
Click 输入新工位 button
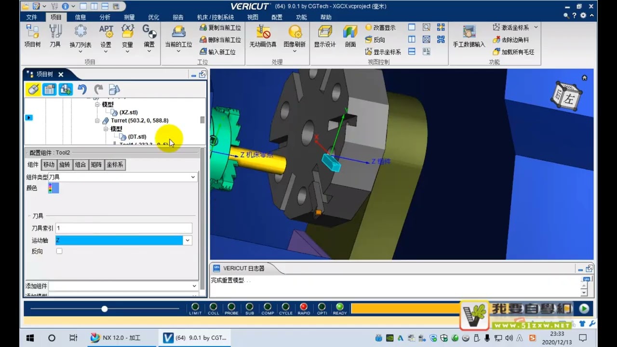[218, 52]
